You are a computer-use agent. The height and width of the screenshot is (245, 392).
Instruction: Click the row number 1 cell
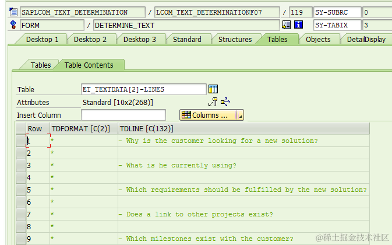[38, 141]
